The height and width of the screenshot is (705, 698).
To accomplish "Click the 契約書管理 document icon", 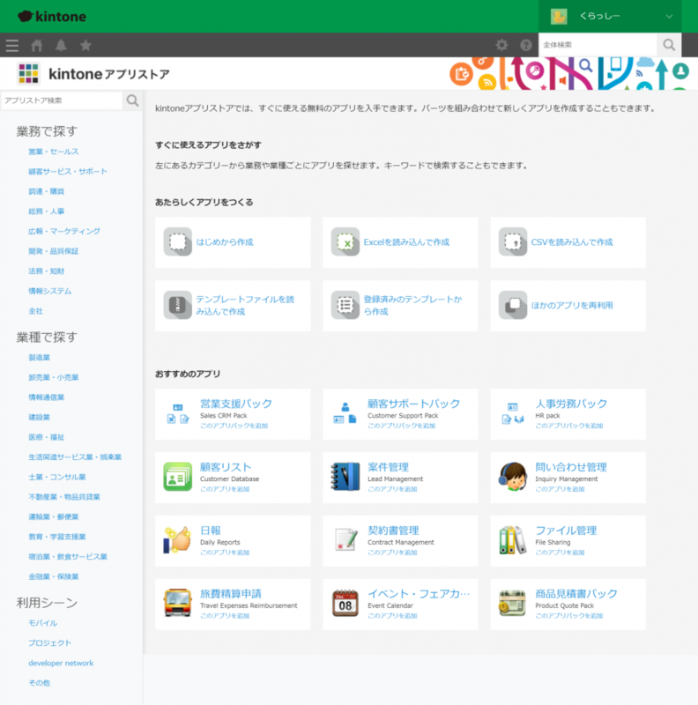I will pos(345,540).
